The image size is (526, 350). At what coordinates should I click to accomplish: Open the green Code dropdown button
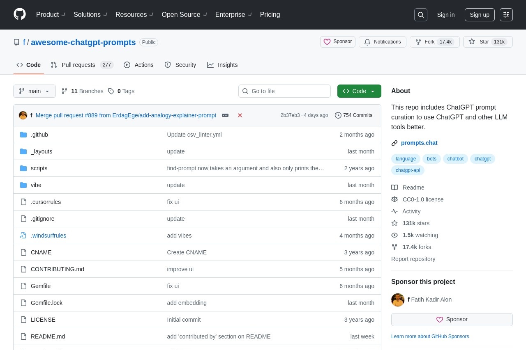359,91
